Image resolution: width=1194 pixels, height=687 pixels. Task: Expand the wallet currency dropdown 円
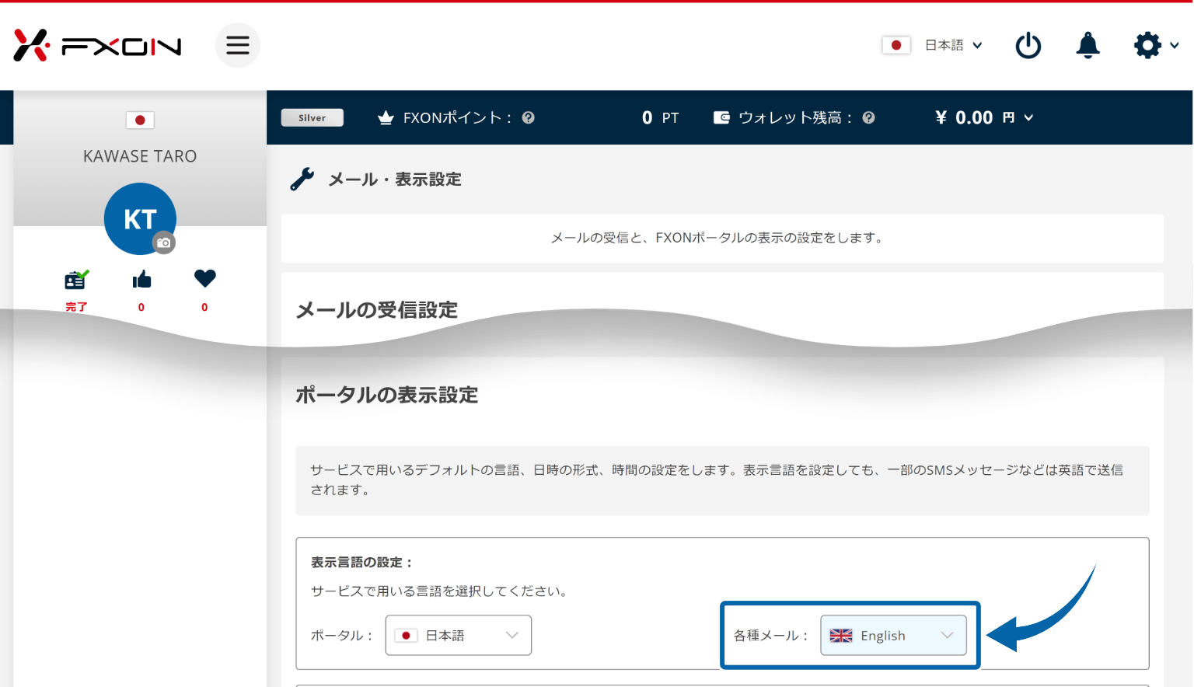(1018, 117)
